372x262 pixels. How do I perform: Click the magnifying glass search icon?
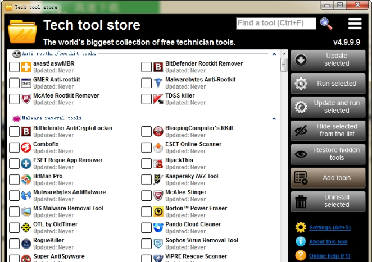tap(326, 24)
